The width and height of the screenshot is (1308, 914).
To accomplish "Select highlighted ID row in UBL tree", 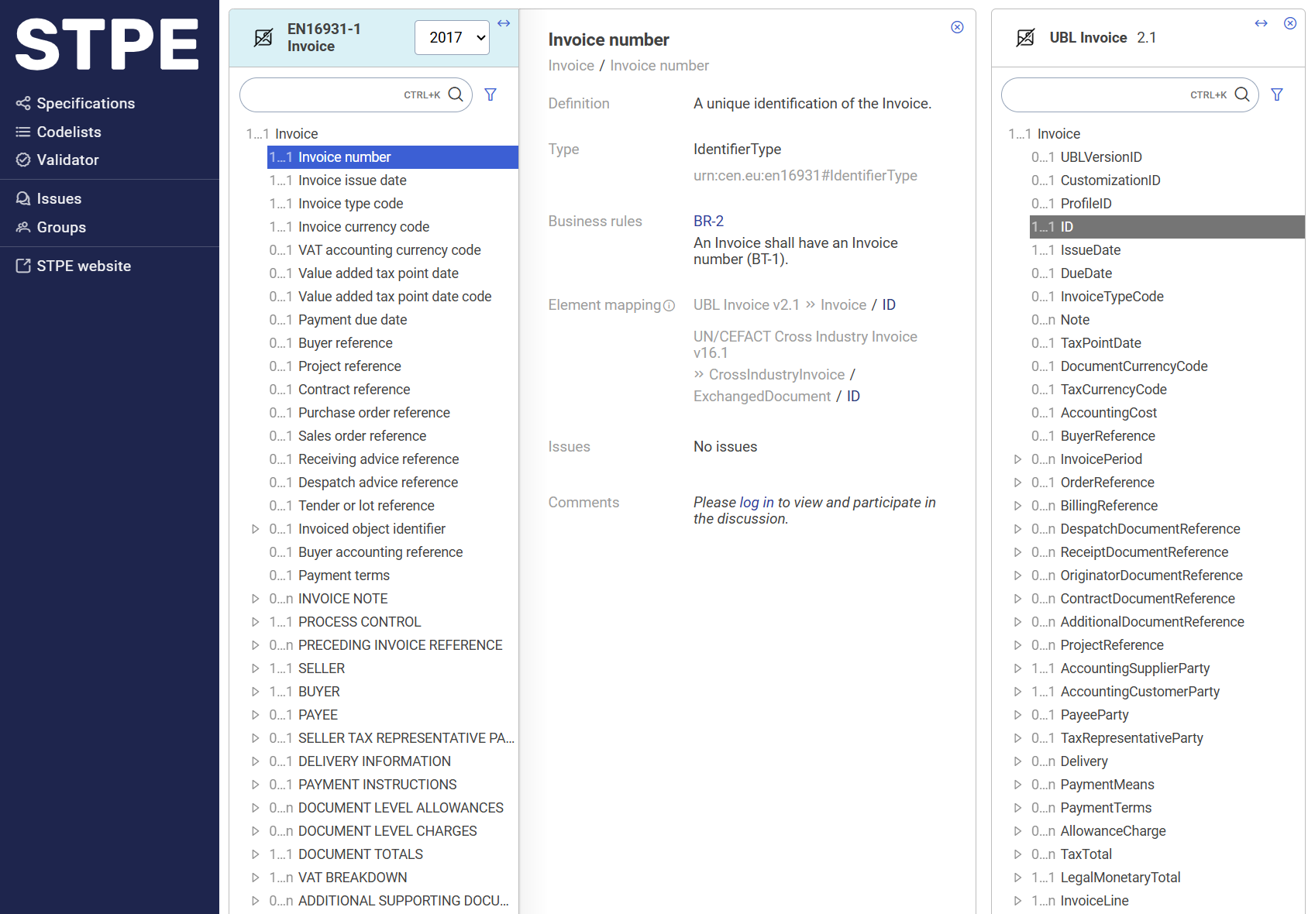I will (1167, 227).
